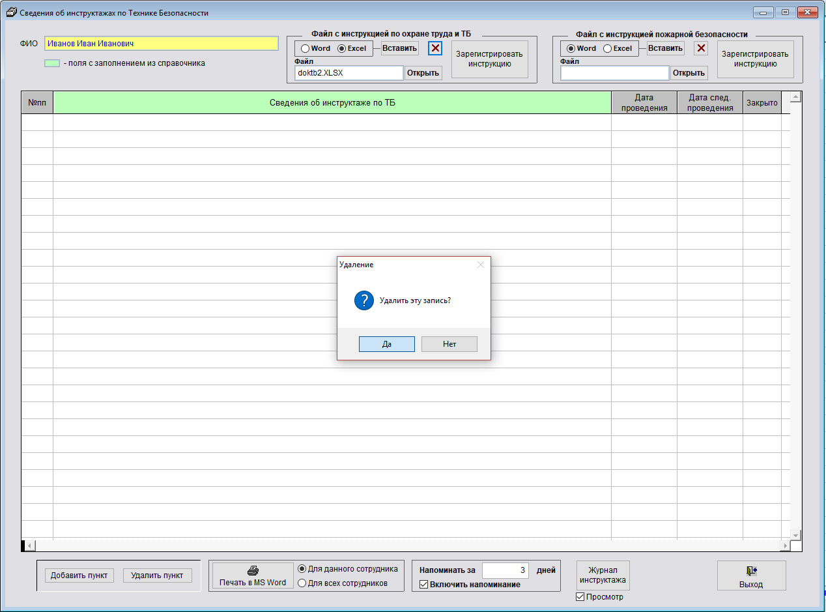Click vertical scrollbar down arrow of table

tap(795, 534)
